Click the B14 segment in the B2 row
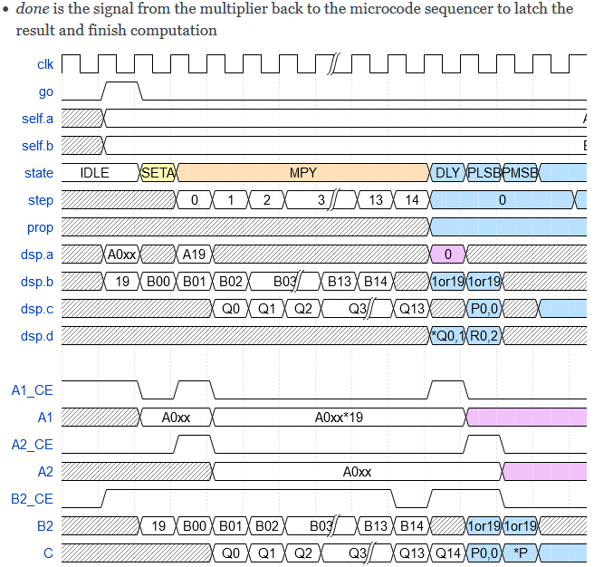The width and height of the screenshot is (594, 567). 411,526
